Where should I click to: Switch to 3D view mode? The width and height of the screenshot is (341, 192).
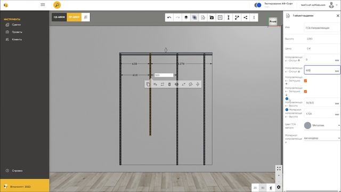pos(263,188)
